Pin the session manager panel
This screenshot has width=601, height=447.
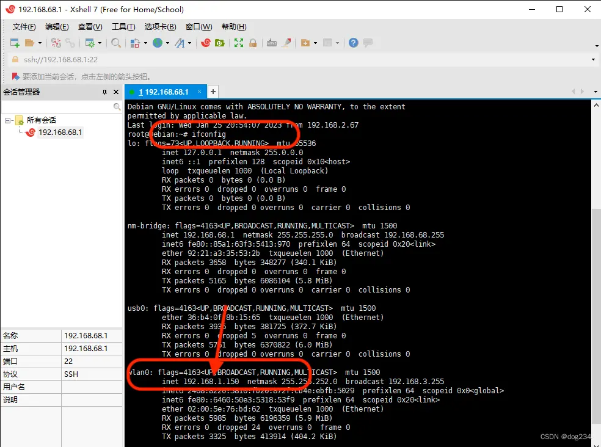[104, 92]
